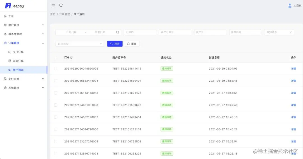Click the 通知状态 column header
This screenshot has width=303, height=159.
(166, 57)
